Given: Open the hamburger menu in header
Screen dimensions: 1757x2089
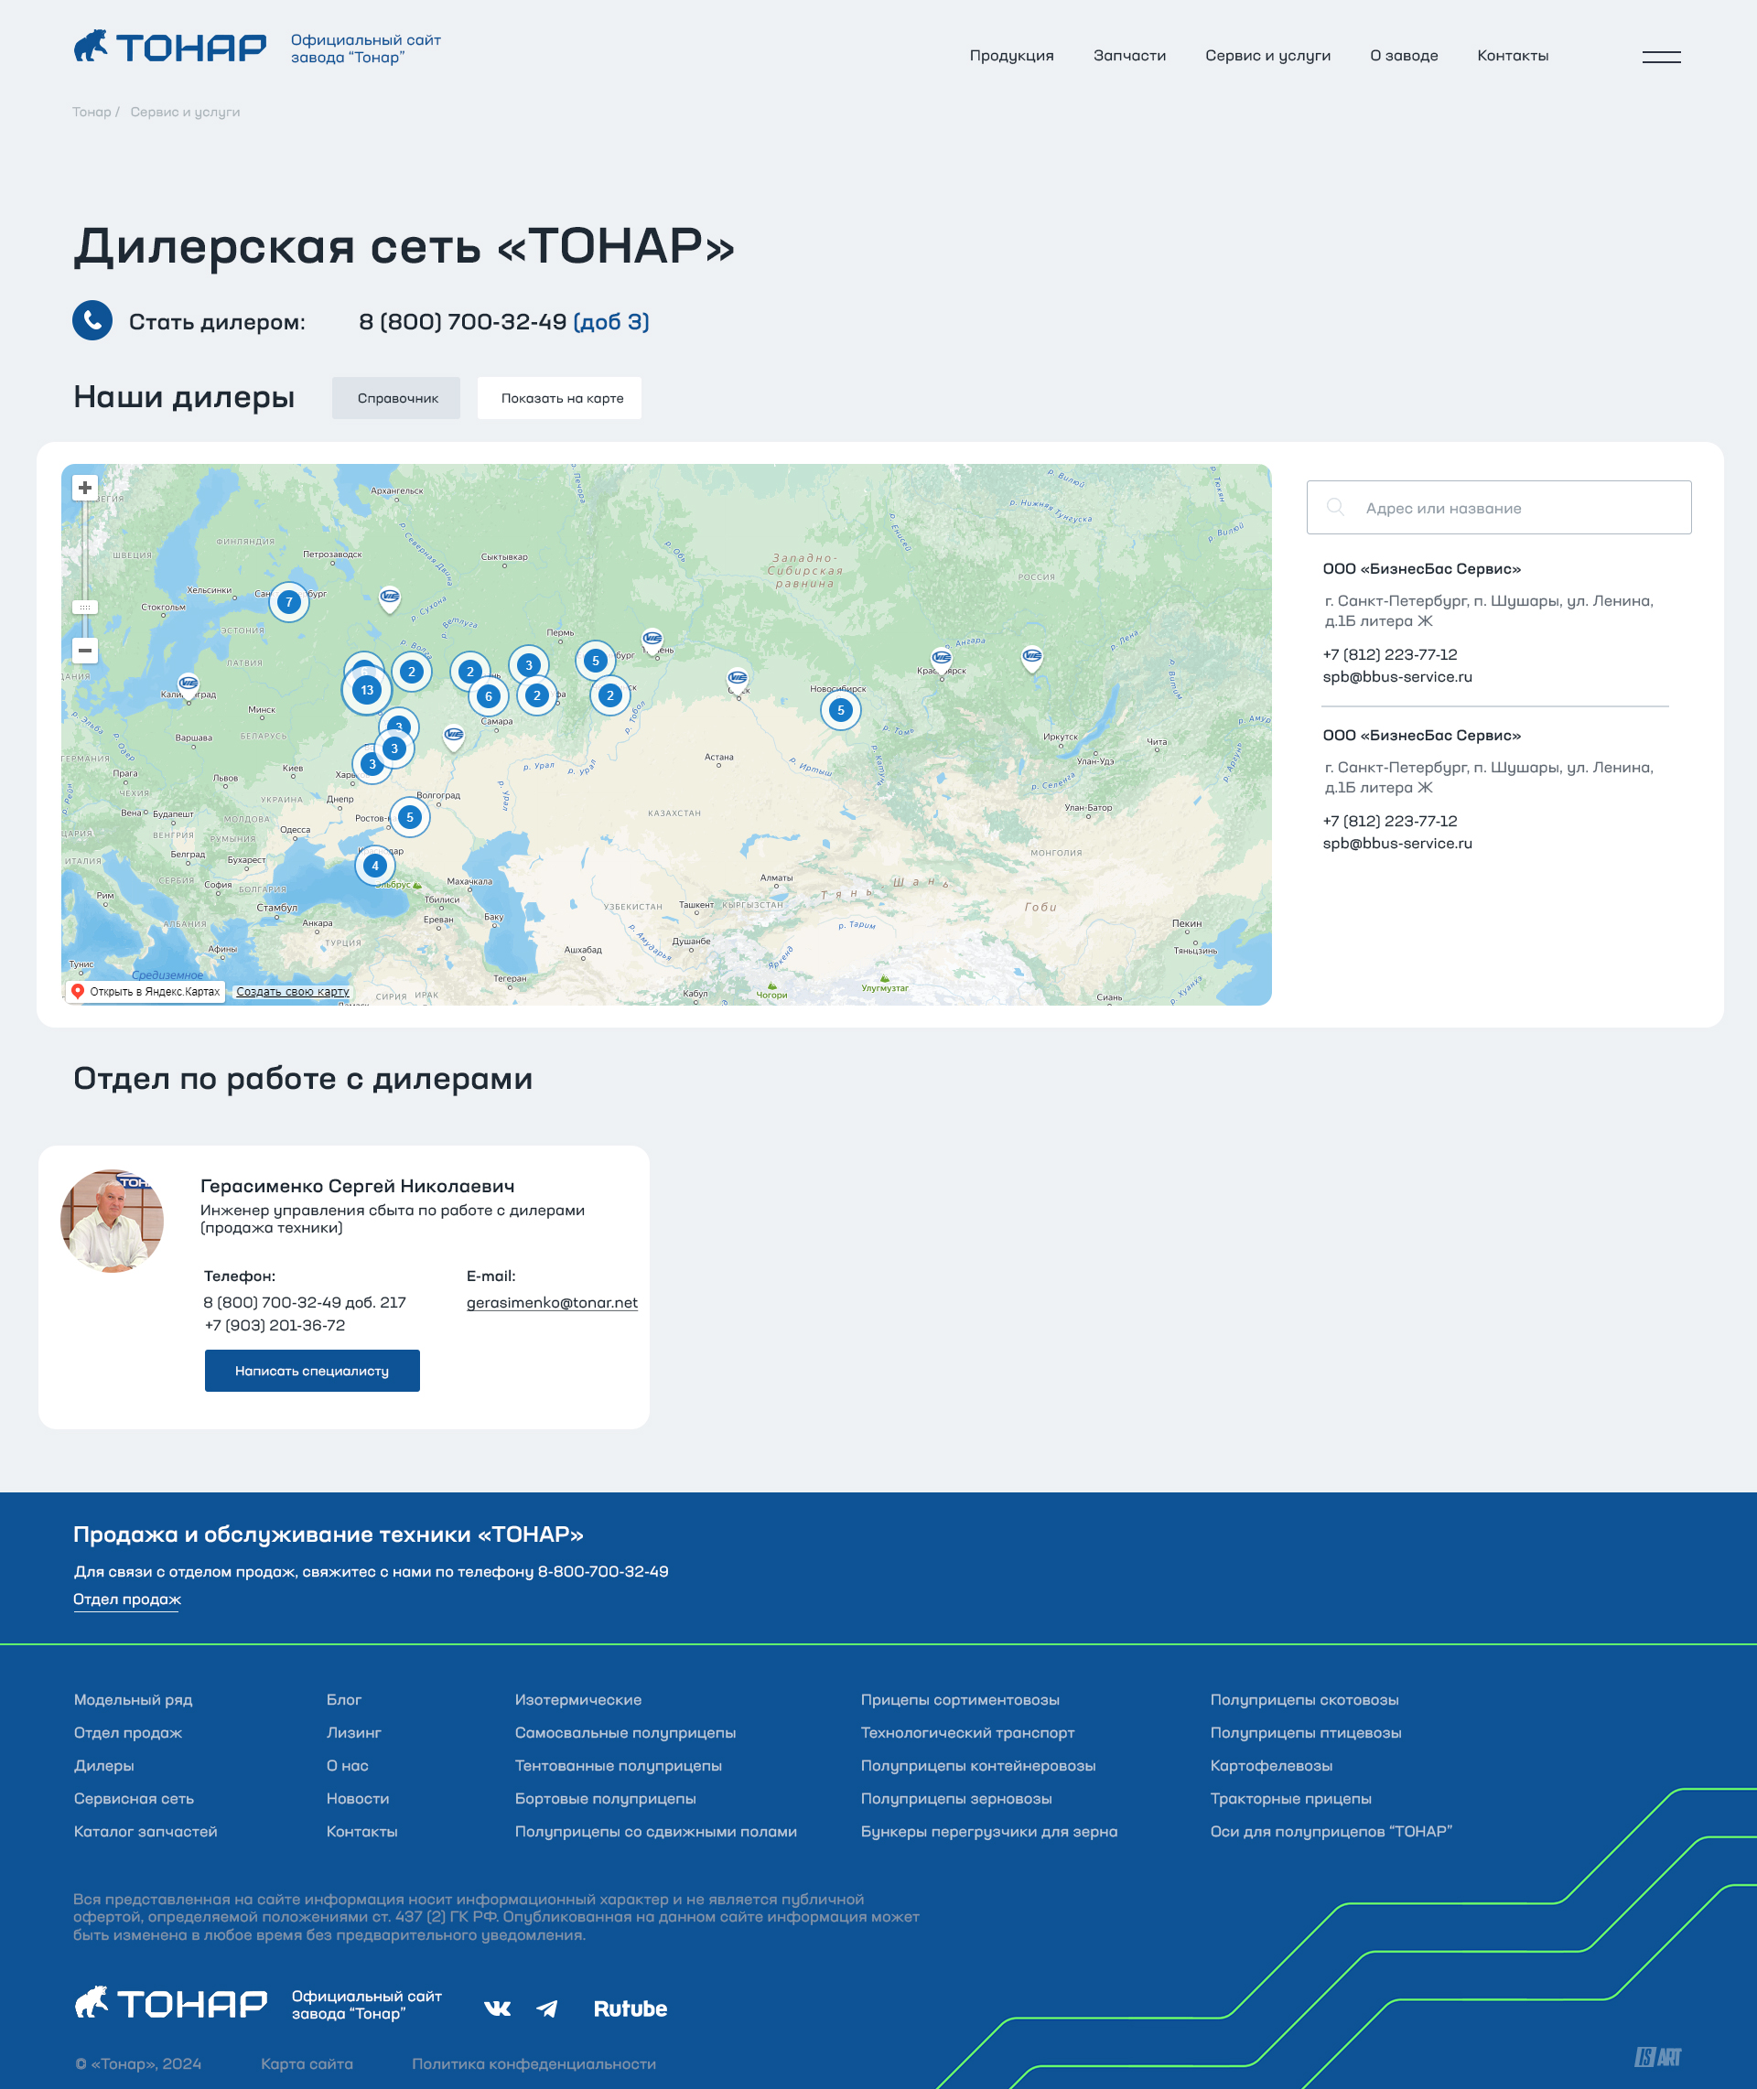Looking at the screenshot, I should pyautogui.click(x=1660, y=57).
